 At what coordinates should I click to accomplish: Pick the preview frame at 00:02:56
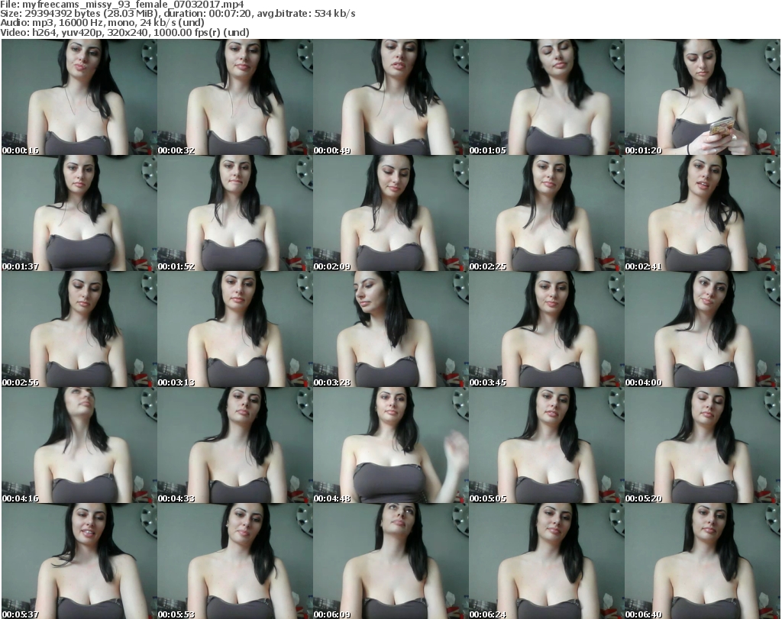click(79, 330)
